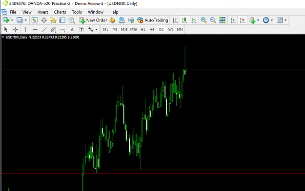
Task: Click the chart window icon beside File
Action: point(4,12)
